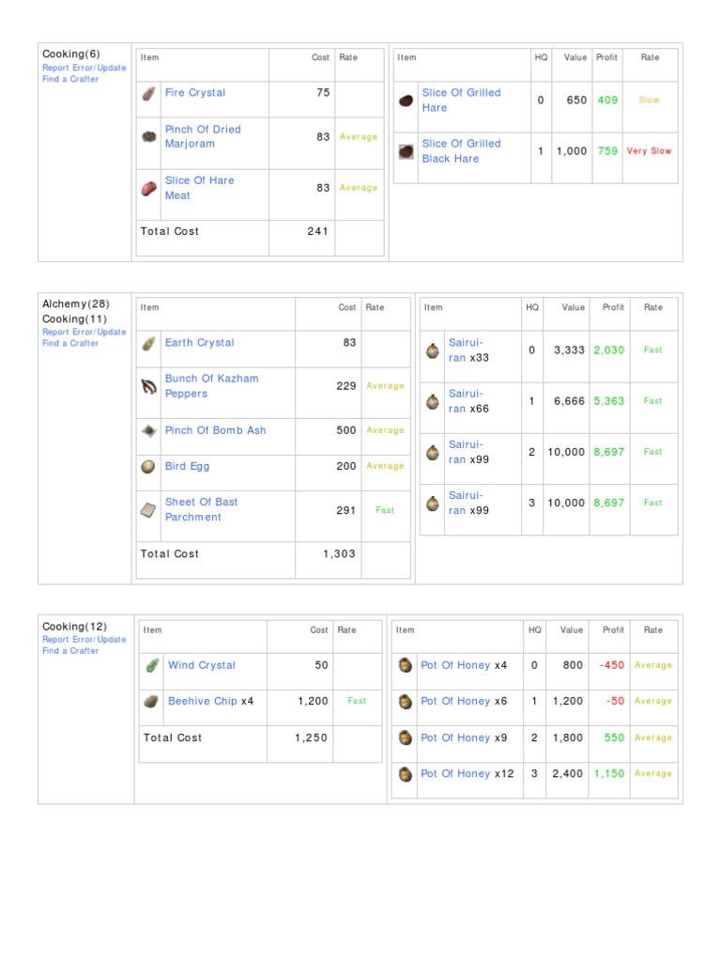Click the Sheet Of Bast Parchment icon
Viewport: 721px width, 962px height.
pos(148,510)
